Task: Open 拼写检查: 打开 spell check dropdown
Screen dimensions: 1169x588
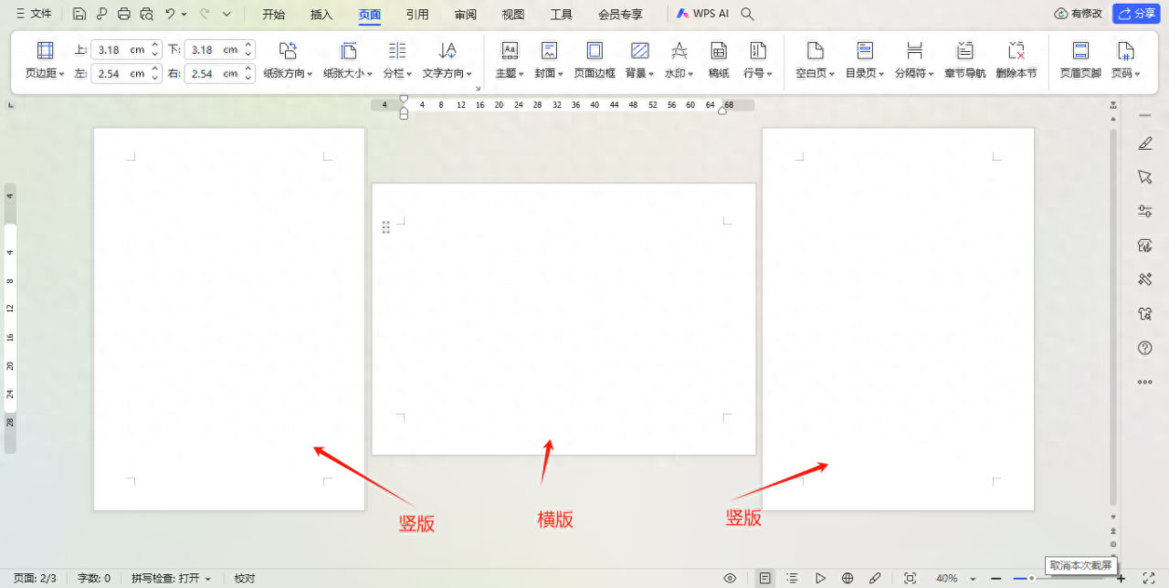Action: (171, 578)
